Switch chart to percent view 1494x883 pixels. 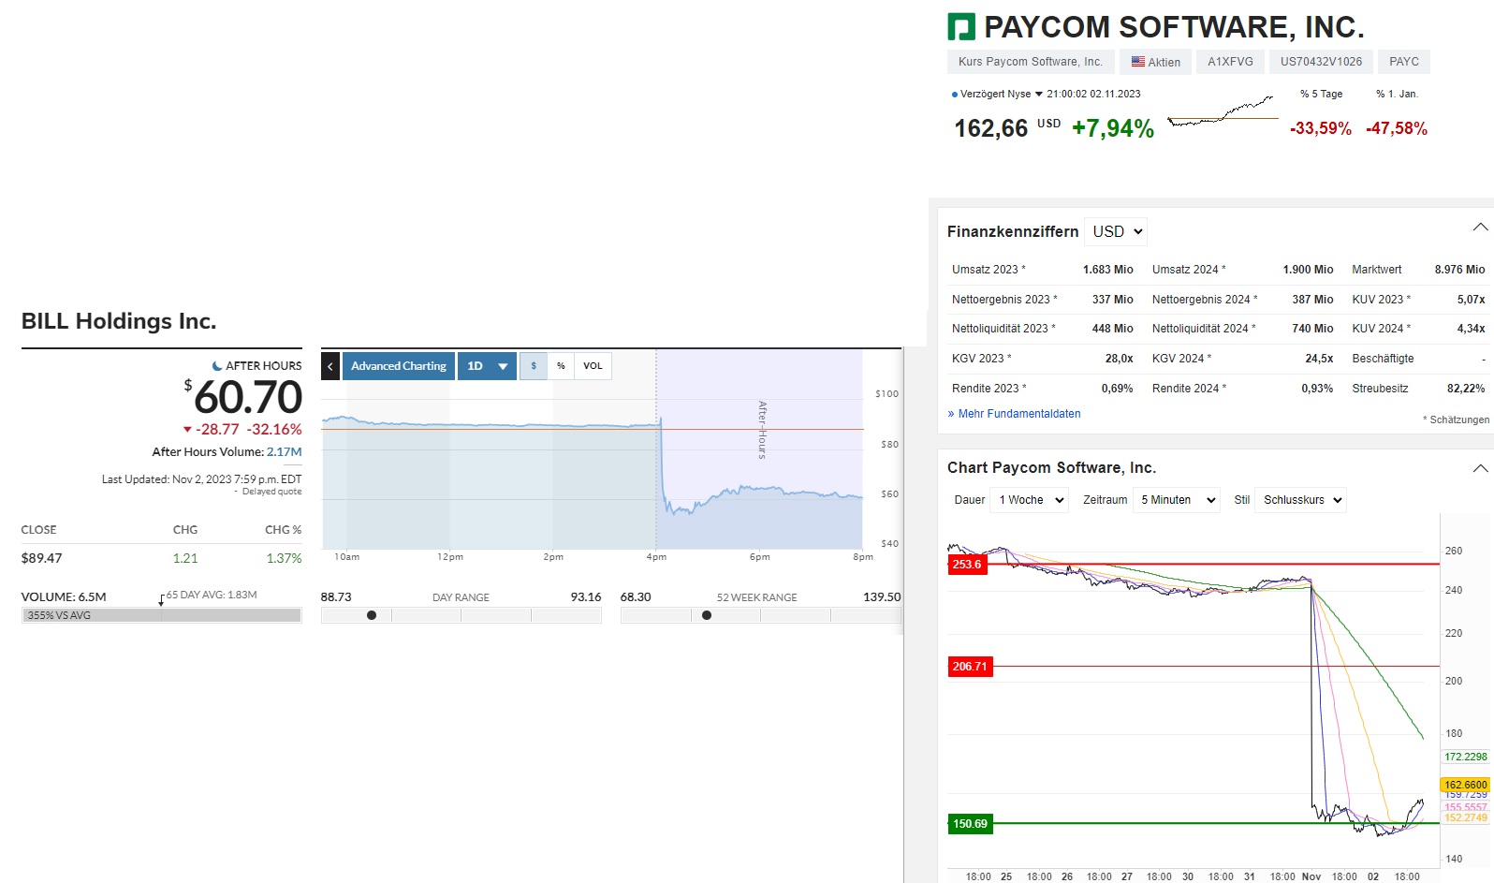click(x=561, y=366)
